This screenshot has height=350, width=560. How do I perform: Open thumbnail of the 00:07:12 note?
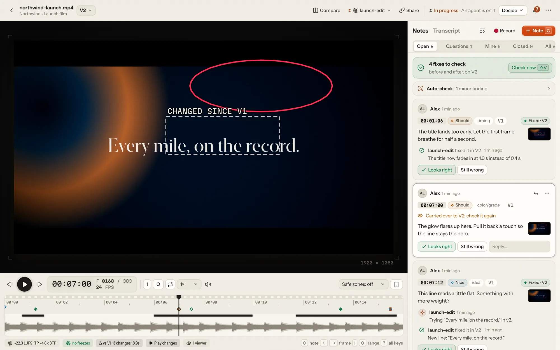tap(539, 296)
